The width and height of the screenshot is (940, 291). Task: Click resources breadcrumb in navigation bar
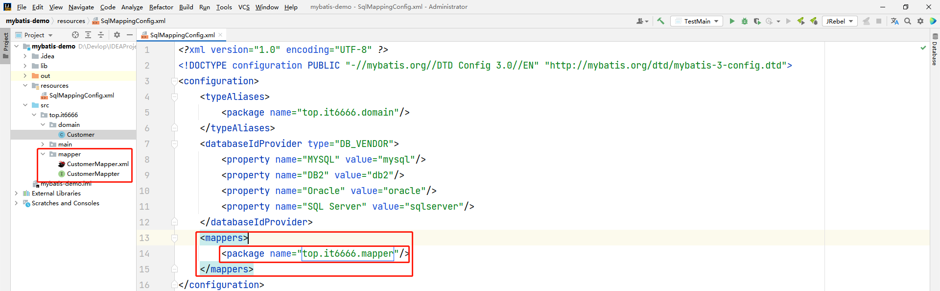(71, 21)
